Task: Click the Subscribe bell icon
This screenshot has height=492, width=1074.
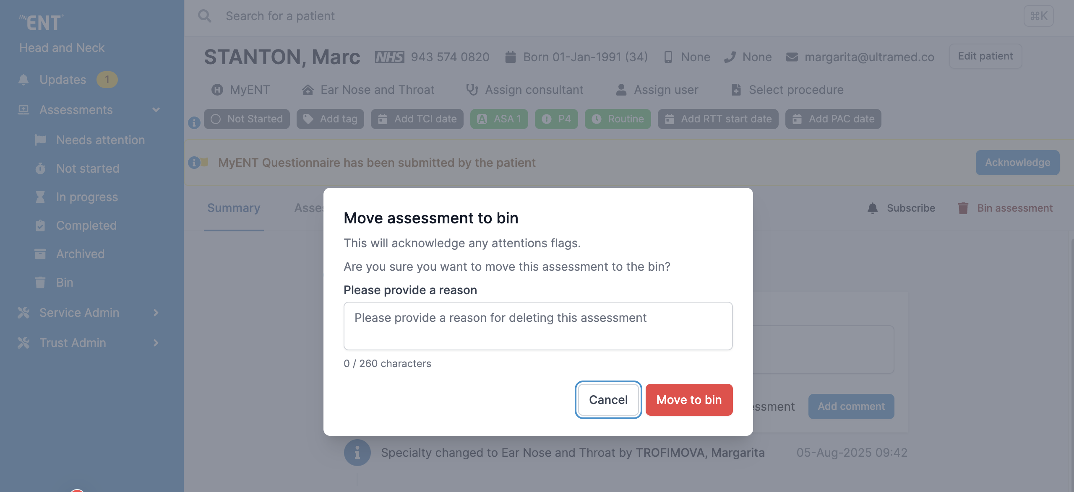Action: [873, 208]
